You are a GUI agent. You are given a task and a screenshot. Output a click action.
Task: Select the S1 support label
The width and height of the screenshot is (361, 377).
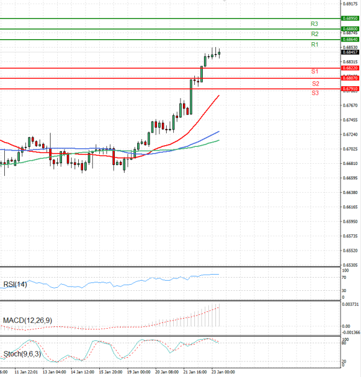pyautogui.click(x=315, y=72)
